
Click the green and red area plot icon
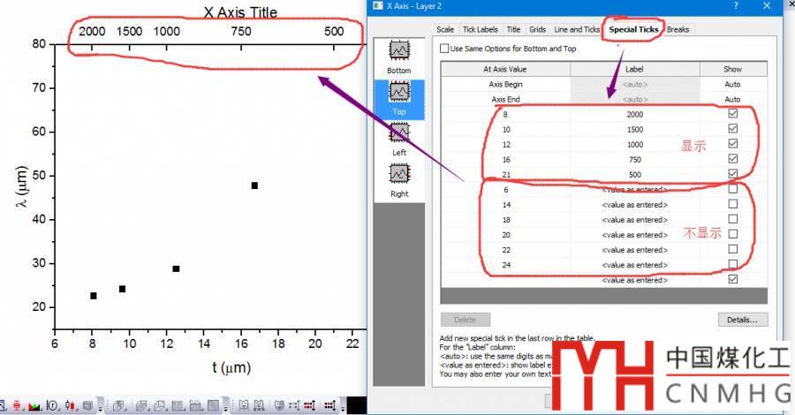(34, 406)
